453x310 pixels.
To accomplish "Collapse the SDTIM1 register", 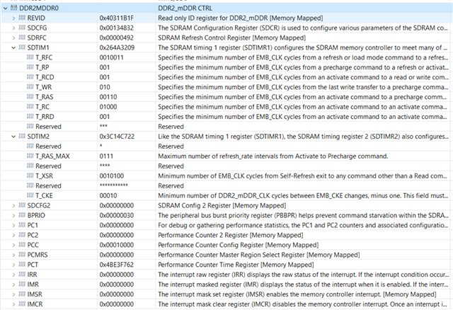I will point(13,47).
